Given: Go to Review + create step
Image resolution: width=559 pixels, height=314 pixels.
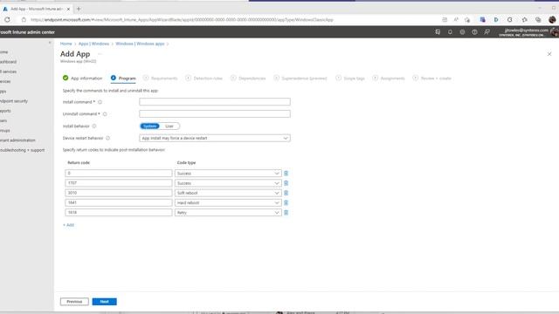Looking at the screenshot, I should (432, 78).
